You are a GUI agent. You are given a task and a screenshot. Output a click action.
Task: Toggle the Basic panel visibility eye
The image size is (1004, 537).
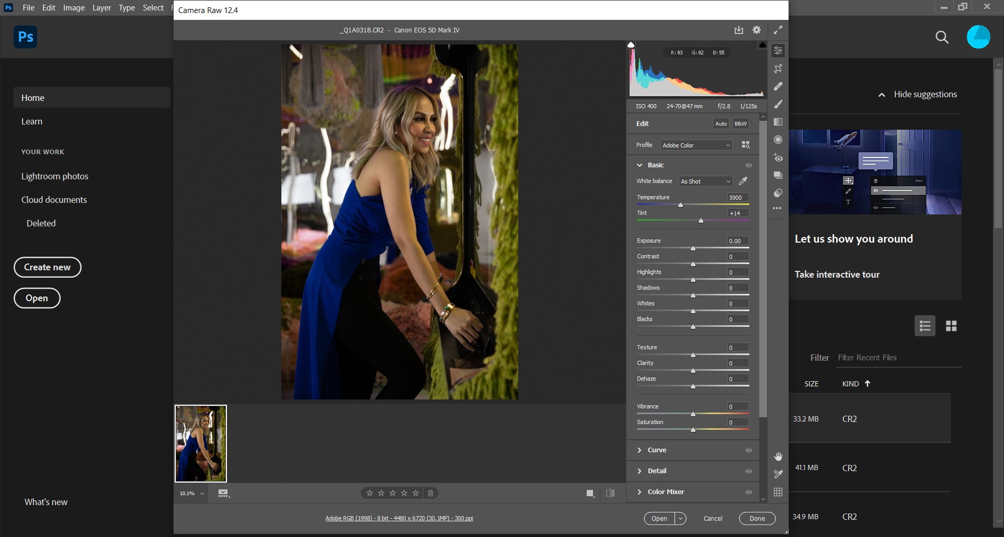point(749,165)
